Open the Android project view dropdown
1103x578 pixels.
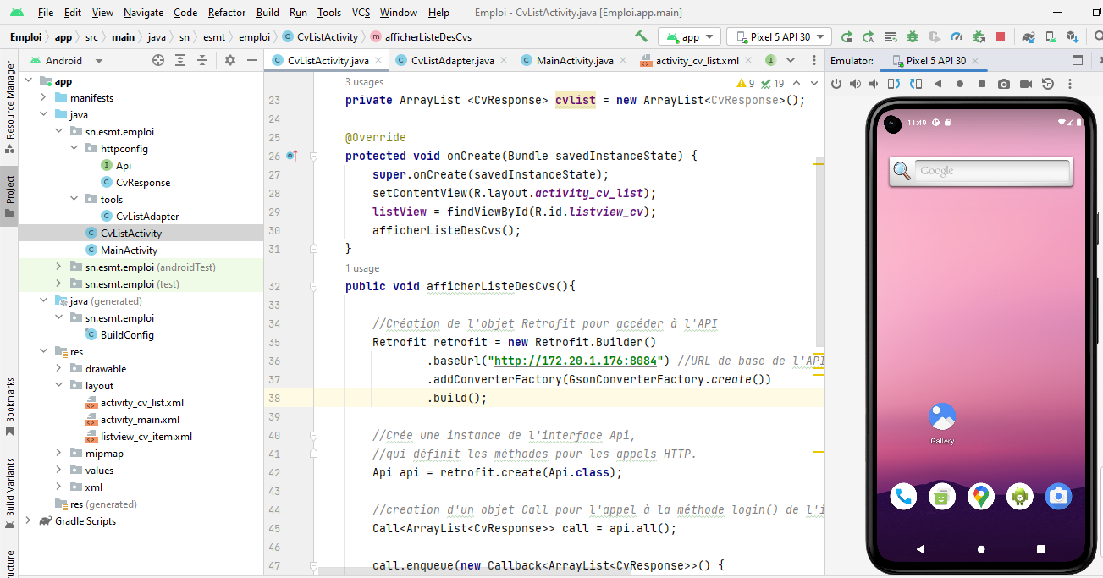[x=67, y=60]
